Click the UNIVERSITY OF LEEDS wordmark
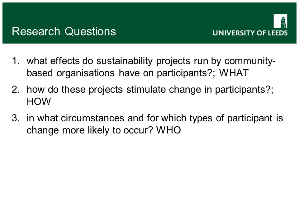This screenshot has width=299, height=224. click(x=250, y=33)
